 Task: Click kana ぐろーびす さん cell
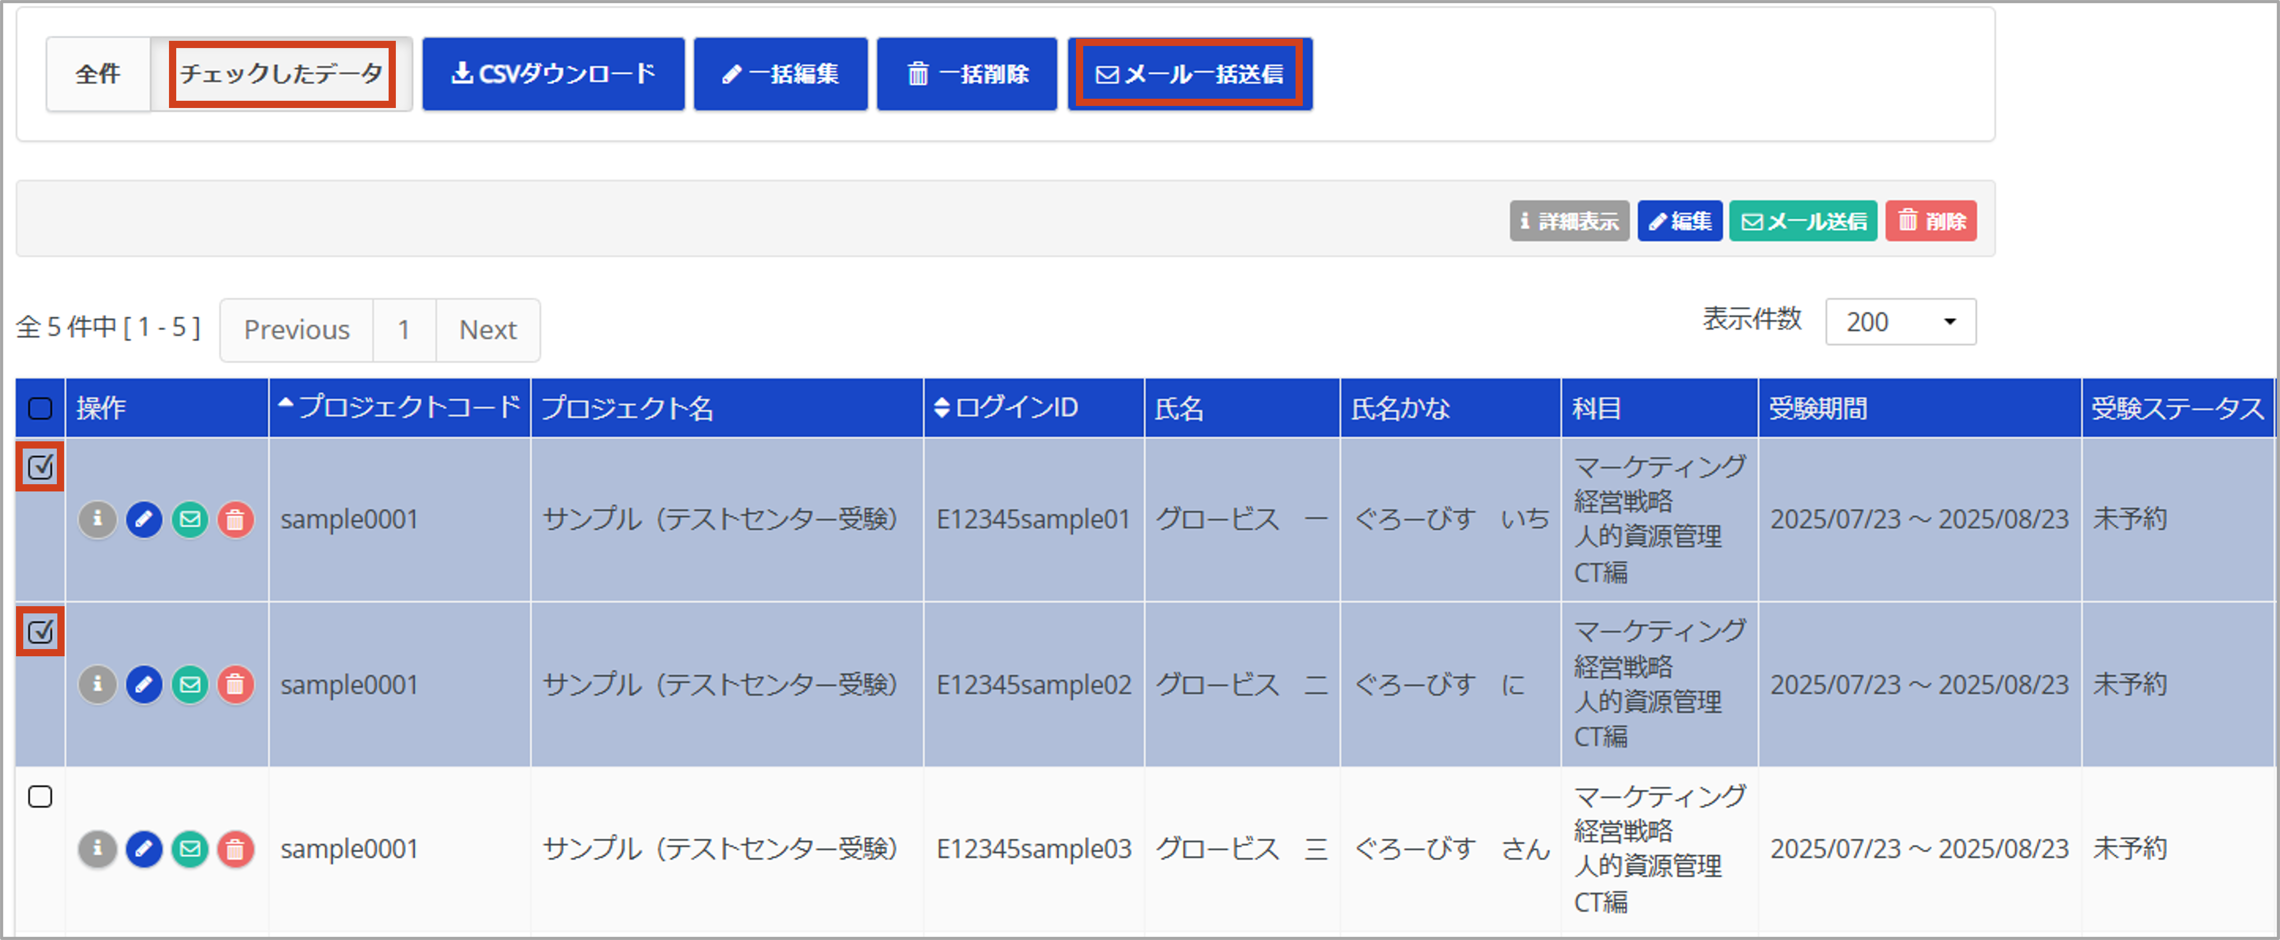(1452, 849)
